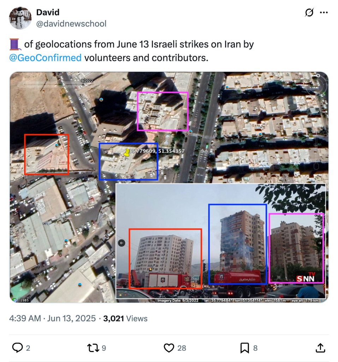Click the SNN TV logo in photo

pos(306,278)
